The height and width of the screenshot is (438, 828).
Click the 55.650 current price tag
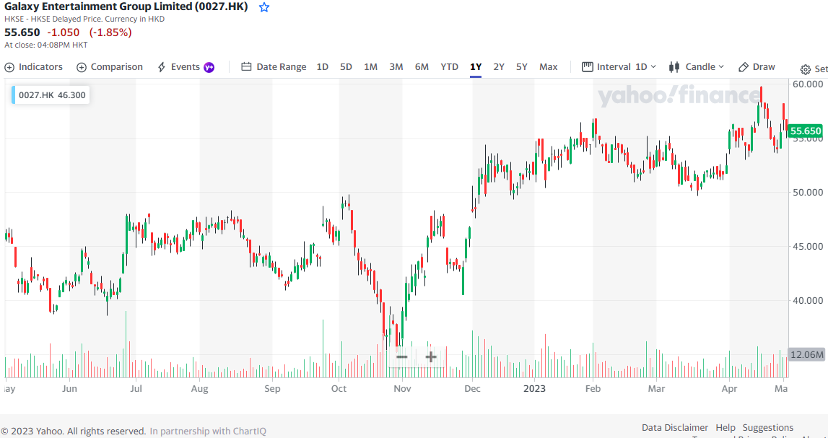pyautogui.click(x=806, y=131)
